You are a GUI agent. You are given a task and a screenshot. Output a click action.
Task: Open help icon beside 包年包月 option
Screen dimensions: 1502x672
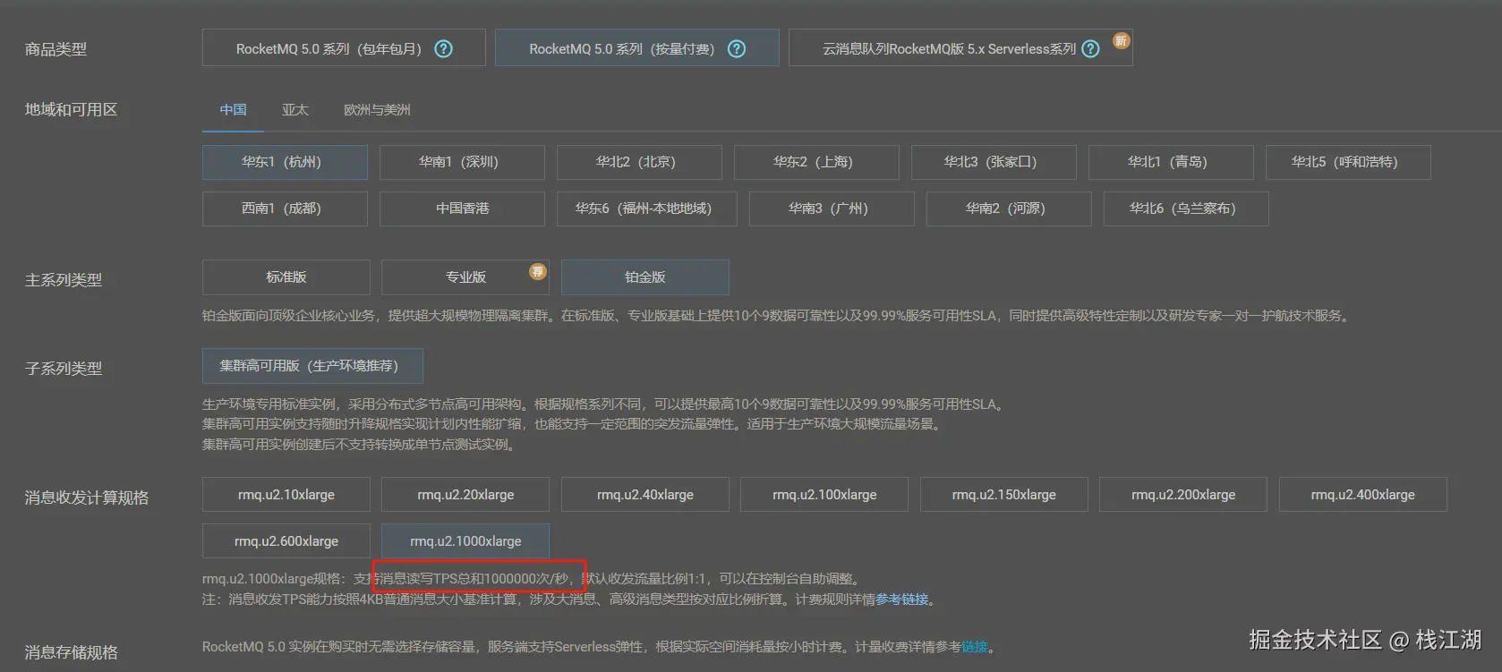coord(443,49)
